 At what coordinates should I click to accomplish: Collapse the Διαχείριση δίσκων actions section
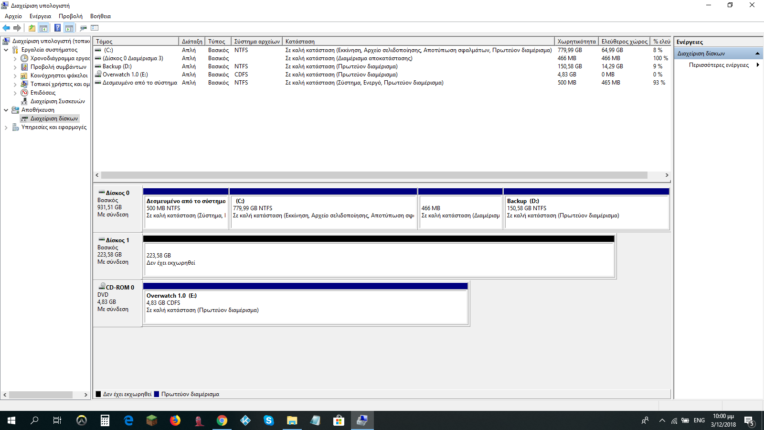(757, 54)
